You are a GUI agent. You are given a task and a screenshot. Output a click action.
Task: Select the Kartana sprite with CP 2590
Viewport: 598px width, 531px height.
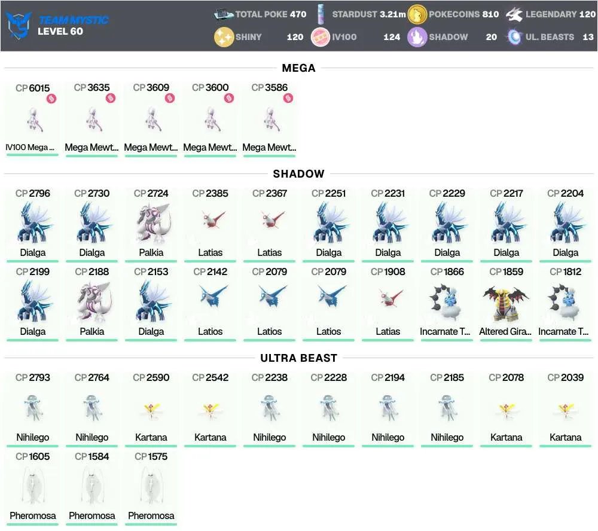coord(151,410)
